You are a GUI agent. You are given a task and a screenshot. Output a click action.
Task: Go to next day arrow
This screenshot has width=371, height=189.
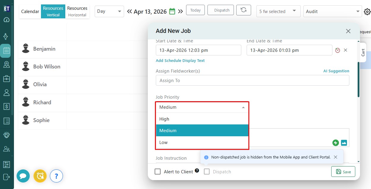click(x=180, y=12)
